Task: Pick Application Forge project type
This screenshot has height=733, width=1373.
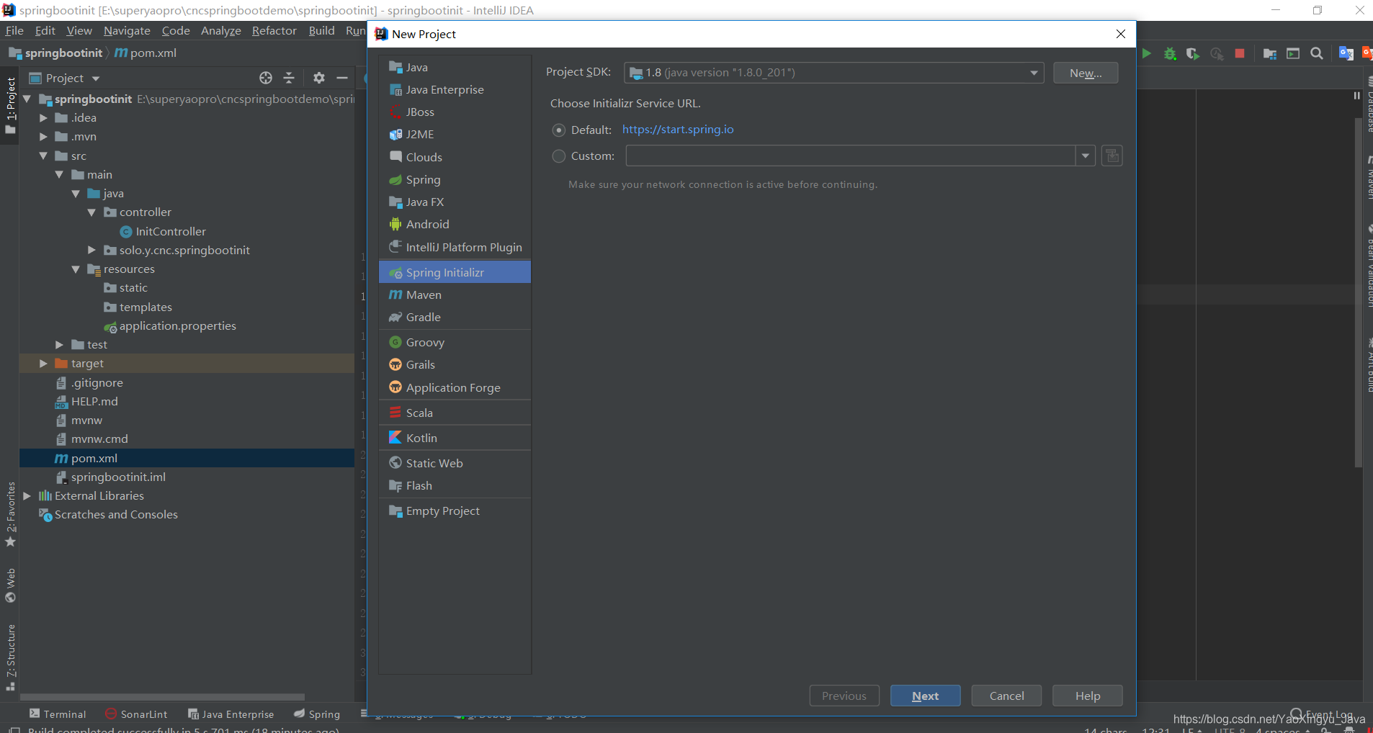Action: coord(455,387)
